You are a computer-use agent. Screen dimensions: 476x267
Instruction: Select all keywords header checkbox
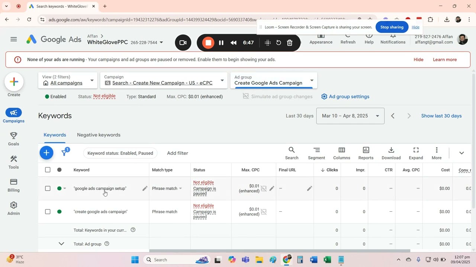point(48,170)
